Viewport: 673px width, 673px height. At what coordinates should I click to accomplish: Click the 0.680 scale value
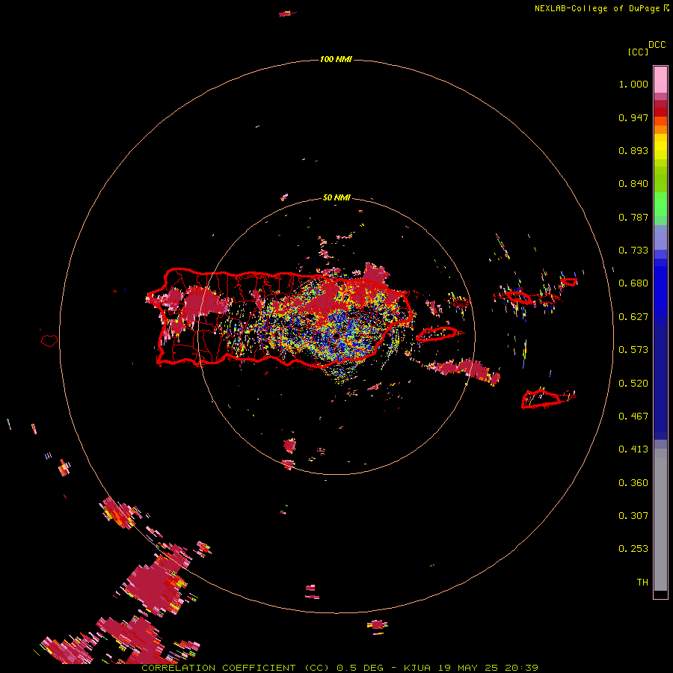point(633,283)
